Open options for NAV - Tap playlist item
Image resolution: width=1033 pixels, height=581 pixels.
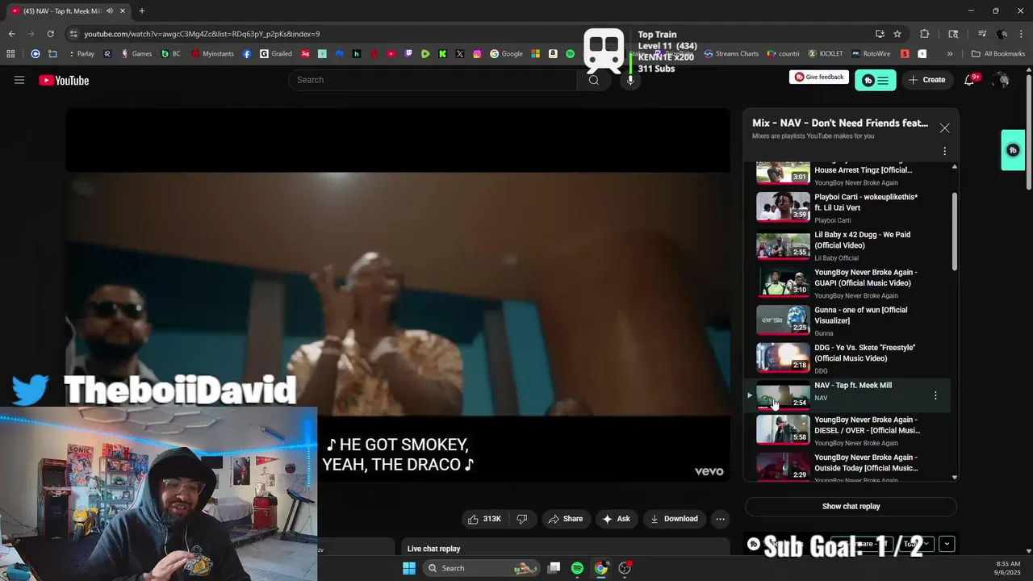(x=935, y=395)
